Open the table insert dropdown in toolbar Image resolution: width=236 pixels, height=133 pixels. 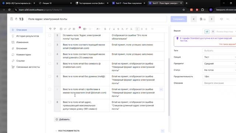click(85, 29)
